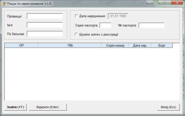Sort by Серія-номер column header

(x=115, y=46)
